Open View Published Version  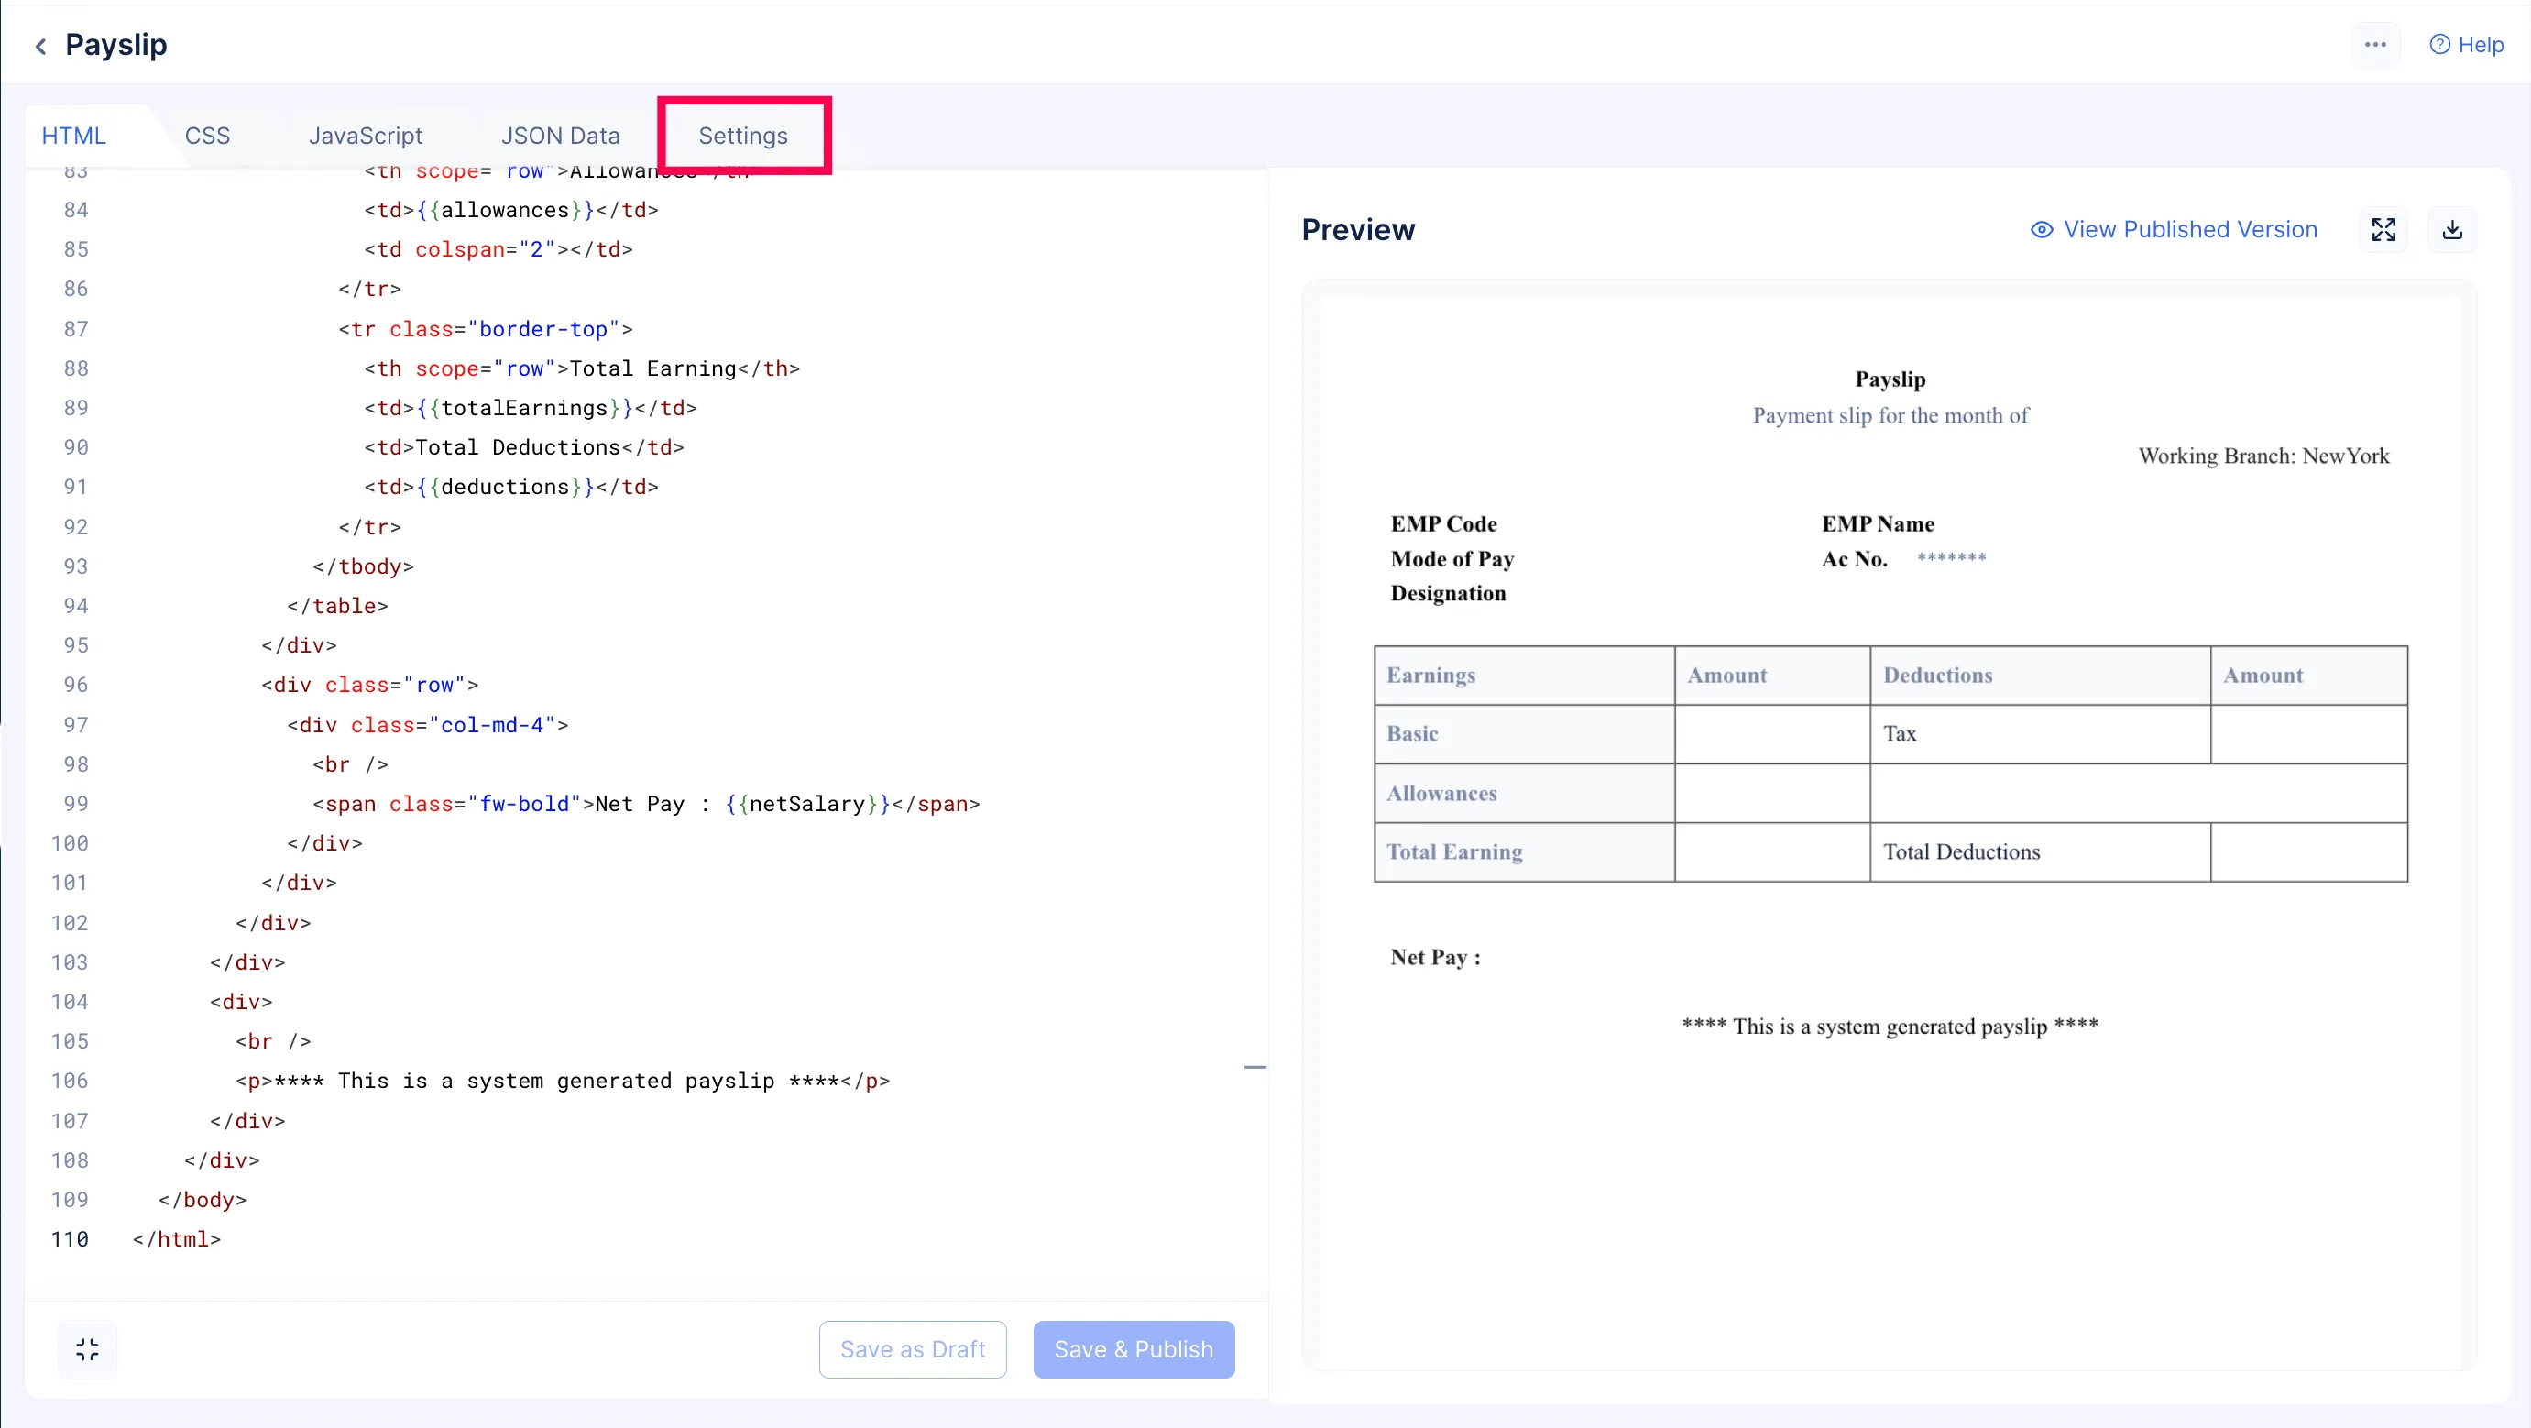pyautogui.click(x=2189, y=229)
